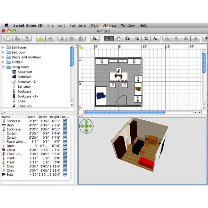Screen dimensions: 208x208
Task: Click the plan lock icon at ruler corner
Action: coord(80,47)
